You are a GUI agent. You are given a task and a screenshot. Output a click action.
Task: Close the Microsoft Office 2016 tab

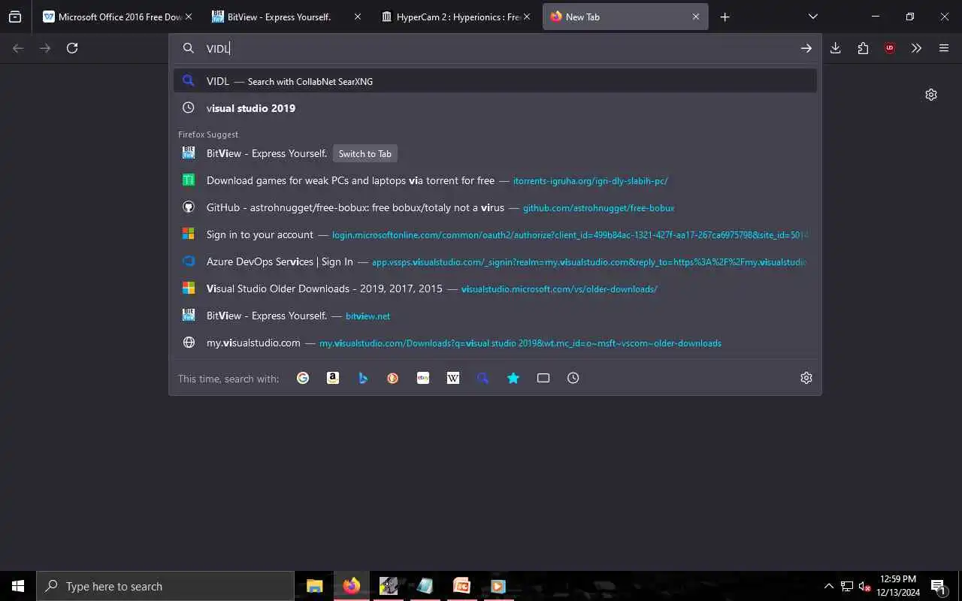(189, 17)
